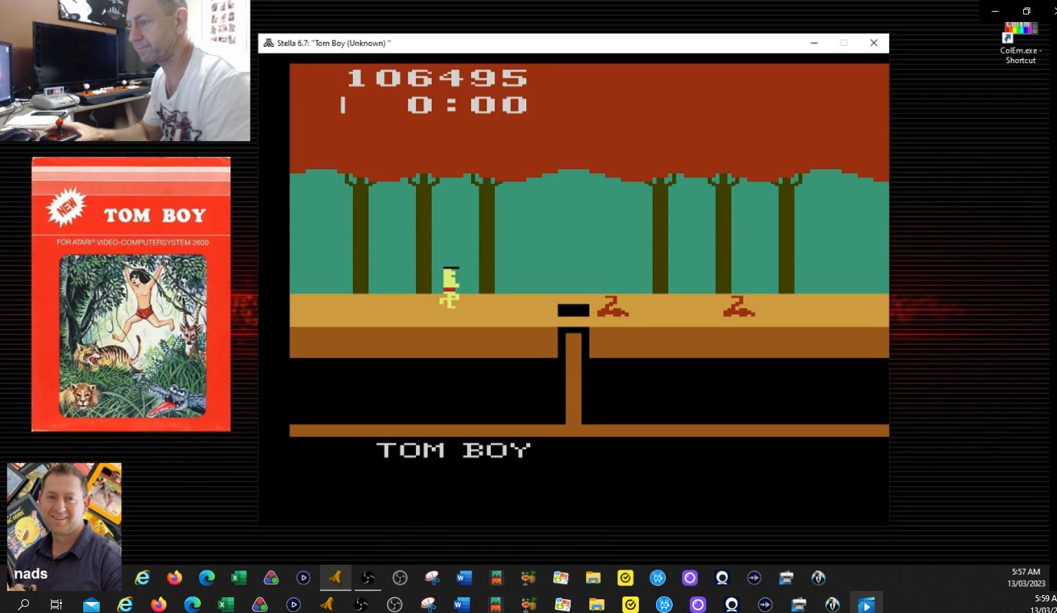Launch Firefox from the upper taskbar row

(175, 578)
